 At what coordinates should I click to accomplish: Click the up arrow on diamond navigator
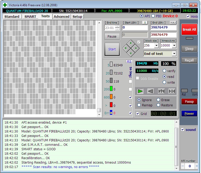coord(131,43)
